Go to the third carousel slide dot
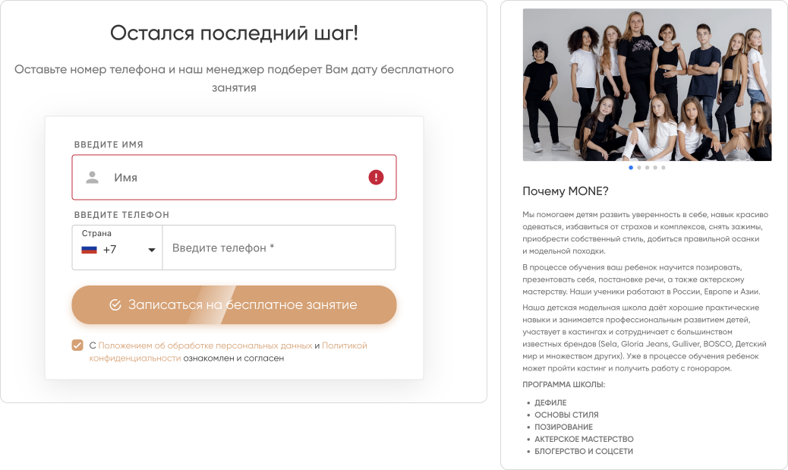Image resolution: width=788 pixels, height=470 pixels. coord(647,167)
